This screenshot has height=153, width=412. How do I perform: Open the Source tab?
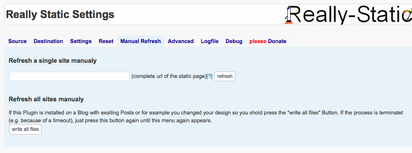tap(17, 41)
